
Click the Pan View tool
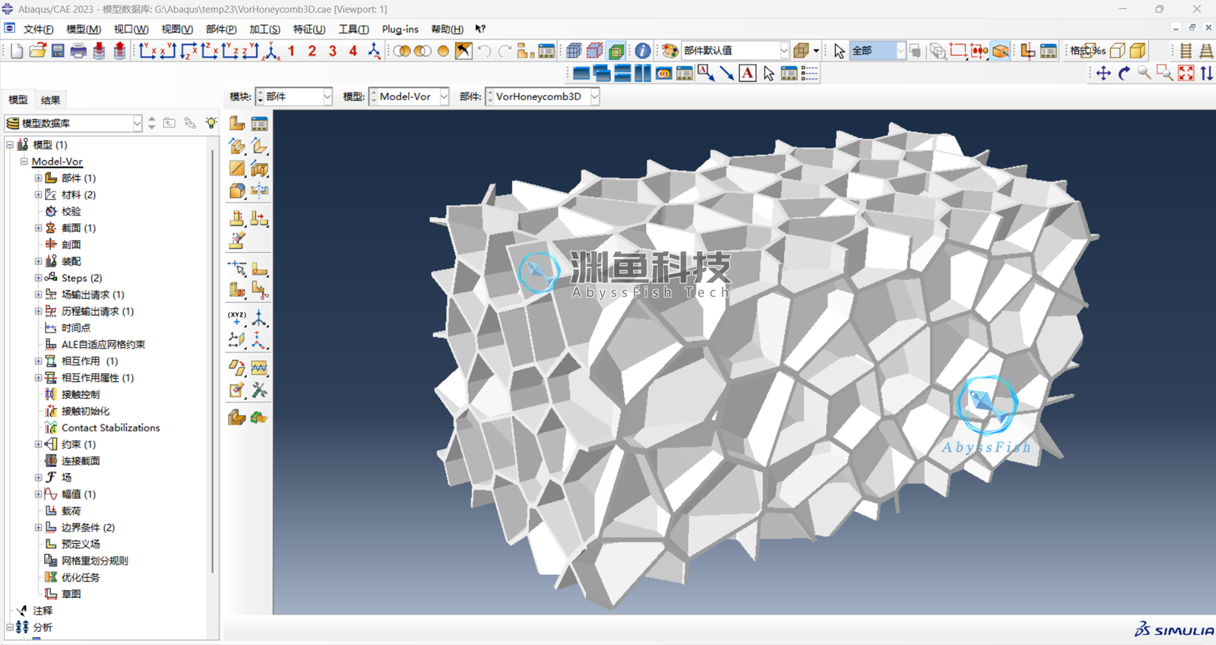pos(1104,74)
